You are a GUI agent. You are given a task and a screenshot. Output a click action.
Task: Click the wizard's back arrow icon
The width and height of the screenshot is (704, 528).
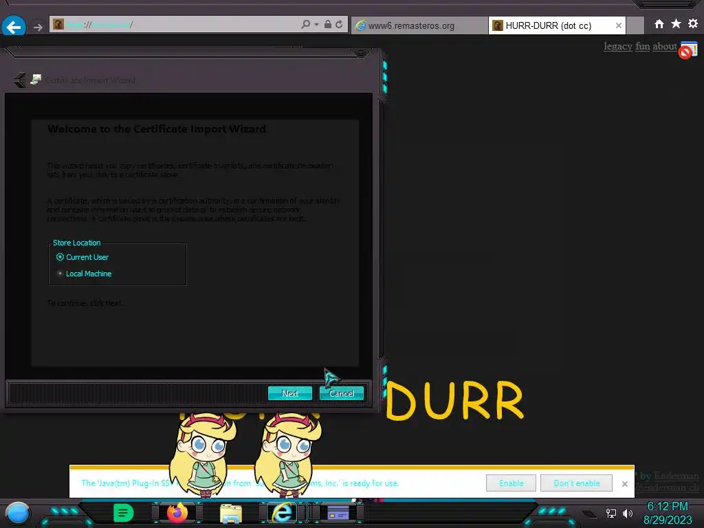coord(20,80)
